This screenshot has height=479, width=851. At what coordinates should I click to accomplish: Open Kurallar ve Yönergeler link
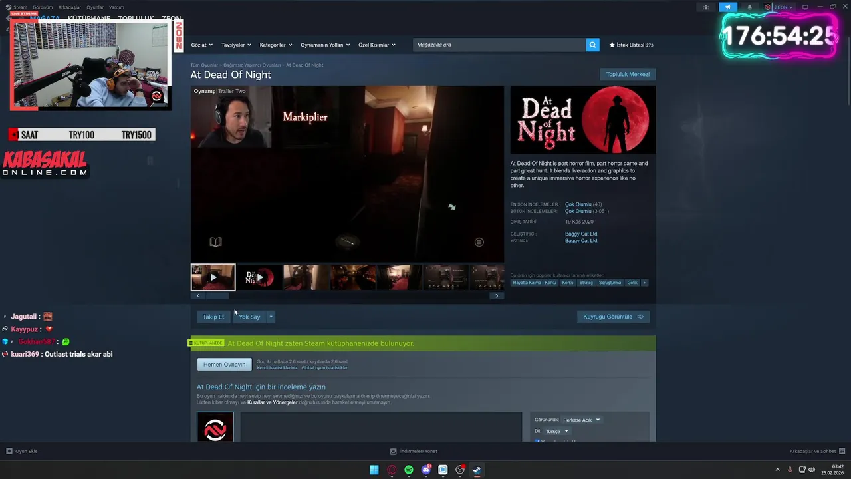[272, 402]
